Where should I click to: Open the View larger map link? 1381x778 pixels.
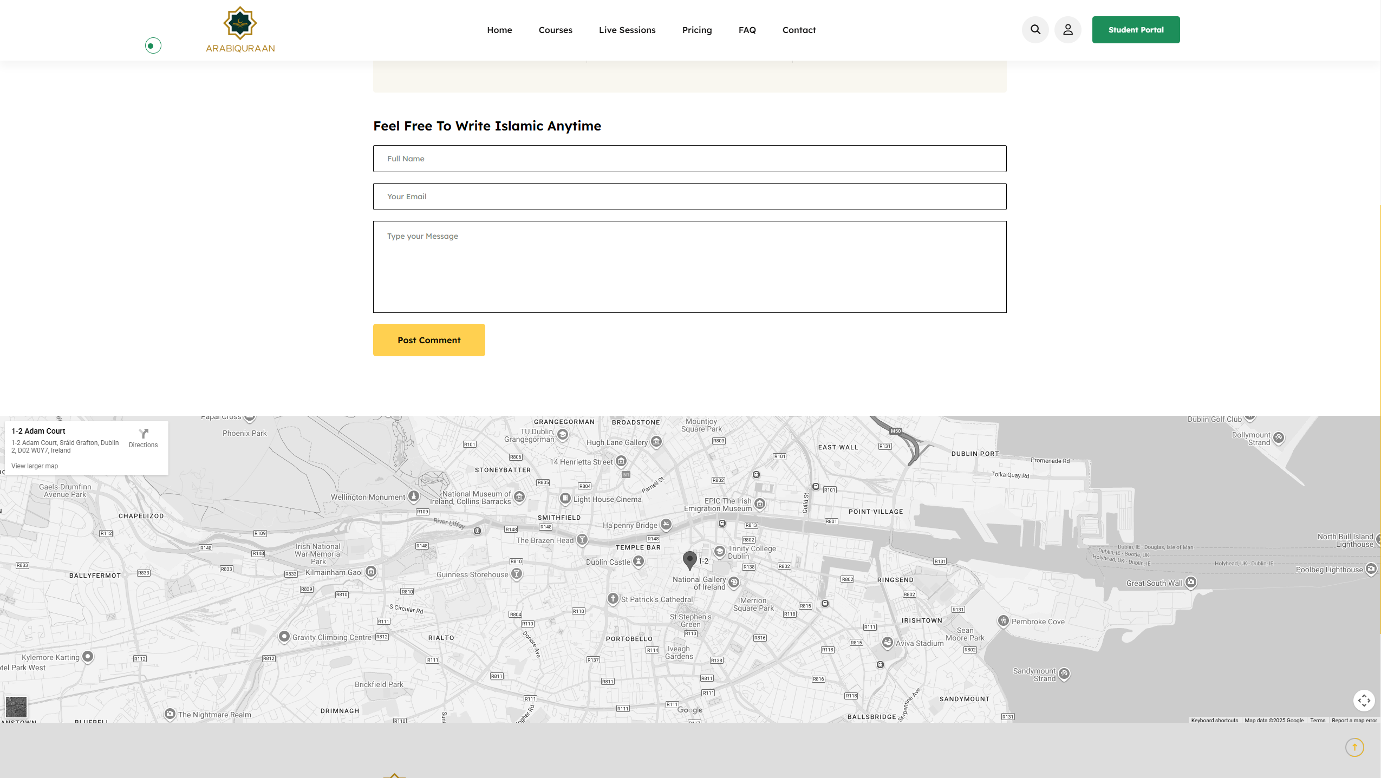(x=34, y=466)
